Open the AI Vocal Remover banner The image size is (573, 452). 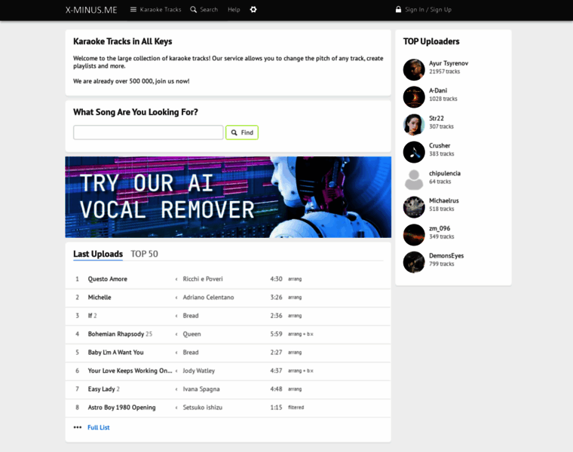click(228, 197)
